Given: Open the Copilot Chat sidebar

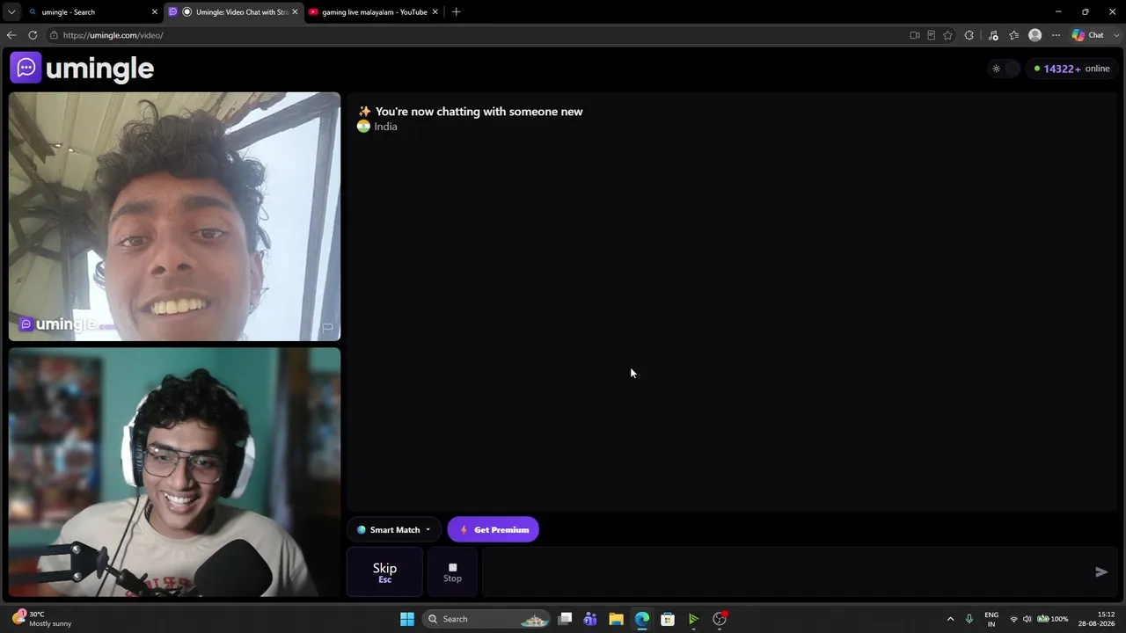Looking at the screenshot, I should [1089, 35].
